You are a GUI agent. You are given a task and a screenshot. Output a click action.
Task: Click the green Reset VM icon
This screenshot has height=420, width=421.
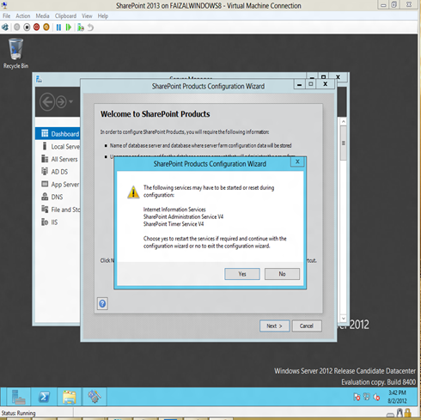(69, 27)
